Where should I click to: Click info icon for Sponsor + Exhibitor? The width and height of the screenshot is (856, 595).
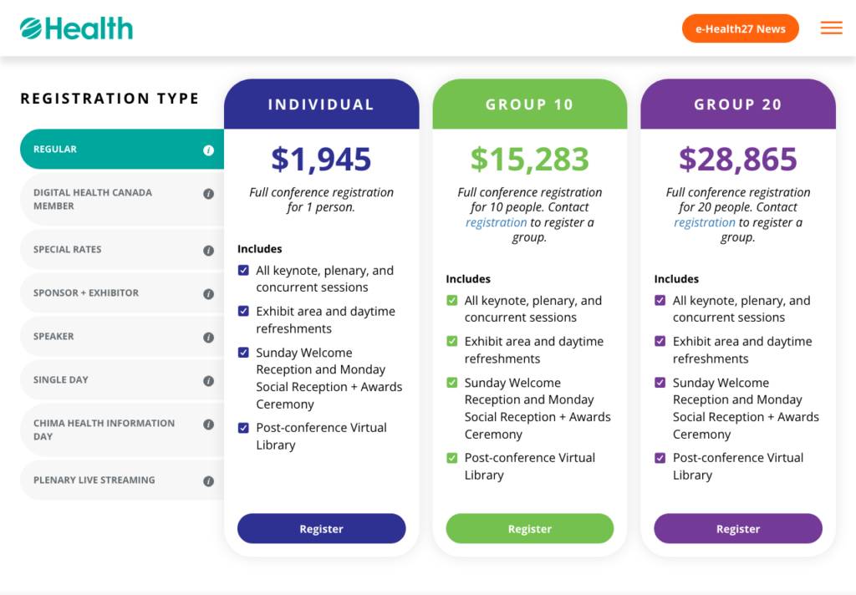pos(208,294)
